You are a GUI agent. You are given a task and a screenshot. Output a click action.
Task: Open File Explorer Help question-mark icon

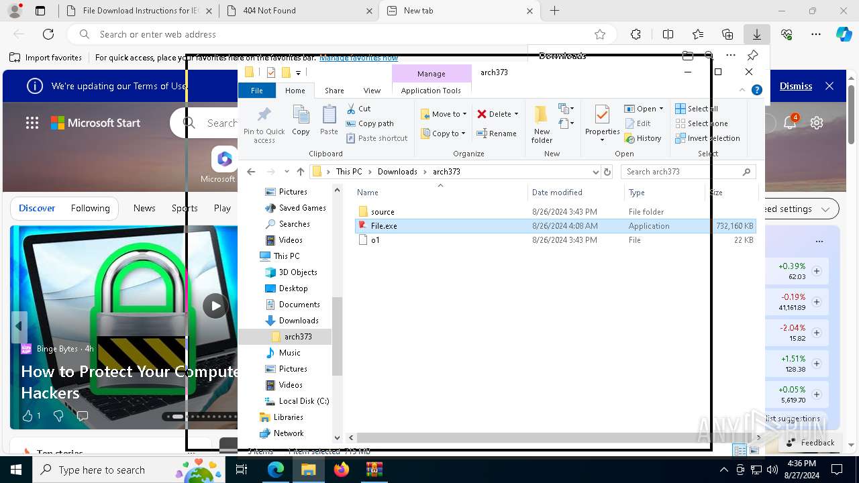pos(757,90)
